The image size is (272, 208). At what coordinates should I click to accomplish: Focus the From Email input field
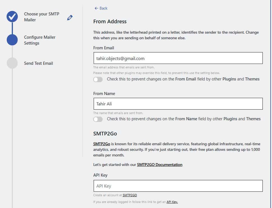178,58
